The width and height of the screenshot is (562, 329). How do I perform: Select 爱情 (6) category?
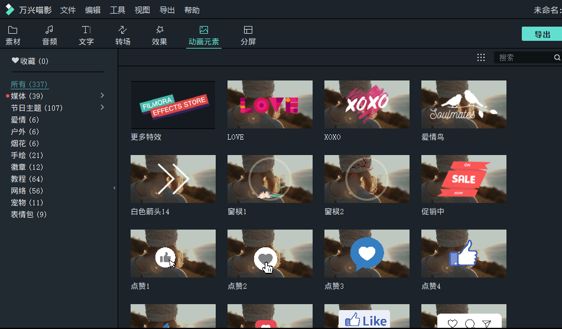click(25, 120)
